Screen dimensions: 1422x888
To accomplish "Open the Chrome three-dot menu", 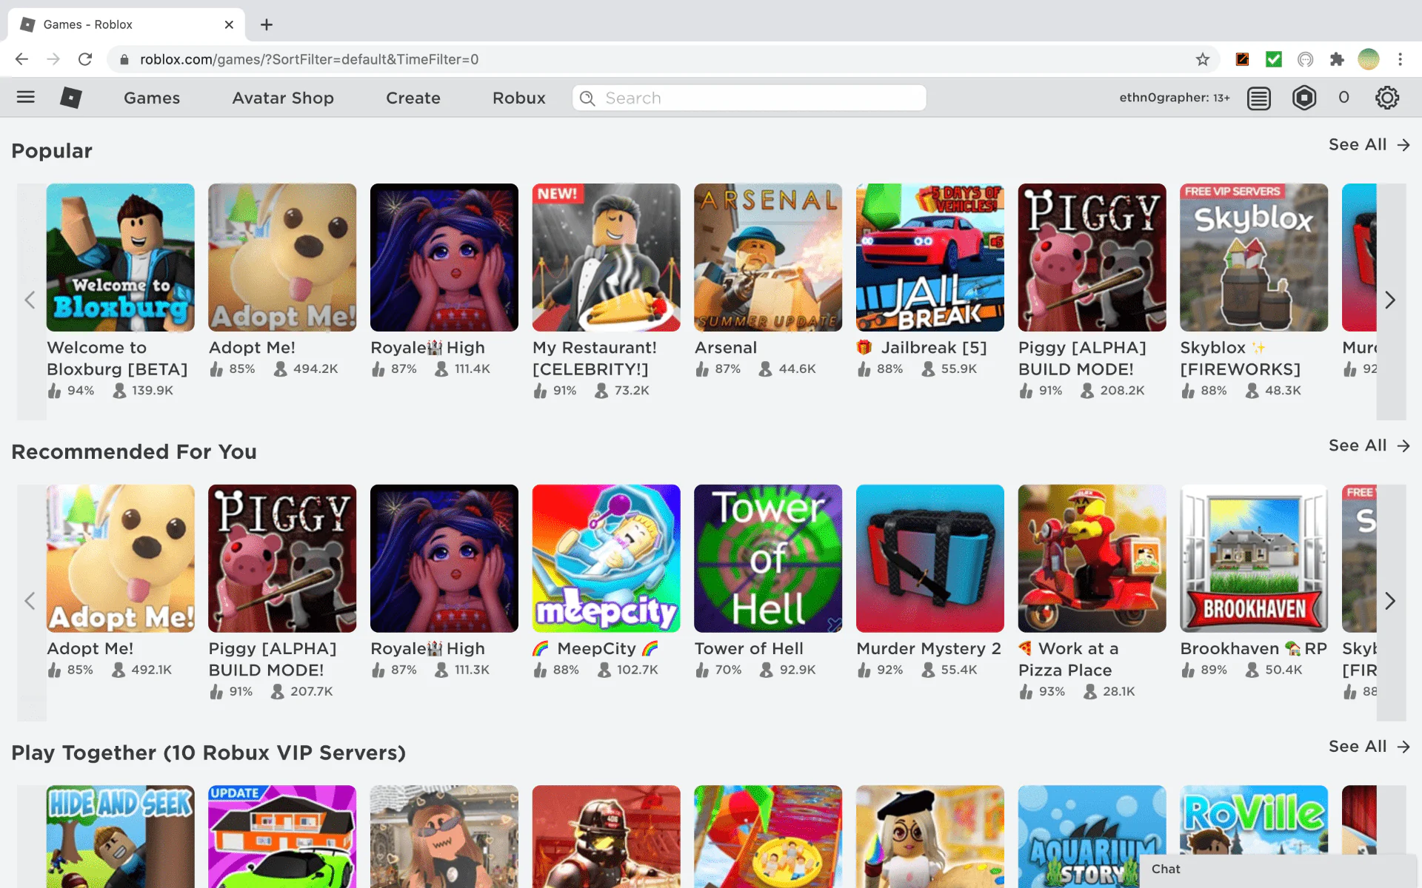I will pyautogui.click(x=1400, y=59).
